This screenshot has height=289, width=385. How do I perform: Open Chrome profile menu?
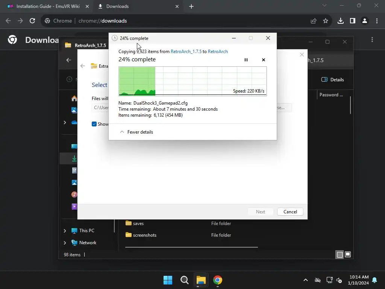point(365,21)
